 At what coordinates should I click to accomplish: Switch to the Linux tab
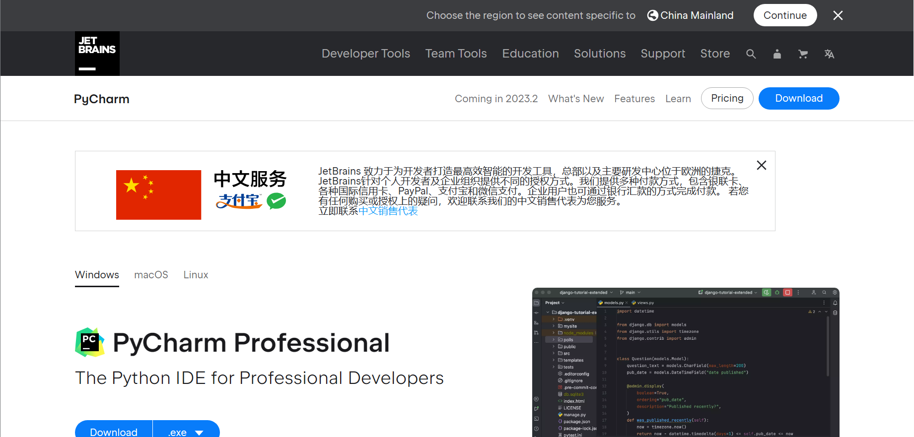pyautogui.click(x=196, y=275)
